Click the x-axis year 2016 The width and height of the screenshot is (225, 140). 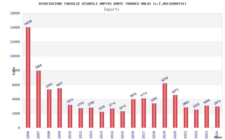coord(133,135)
